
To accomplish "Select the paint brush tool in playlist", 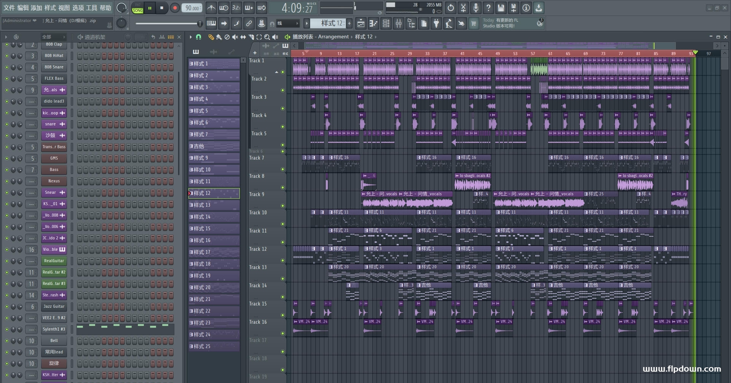I will (x=219, y=37).
